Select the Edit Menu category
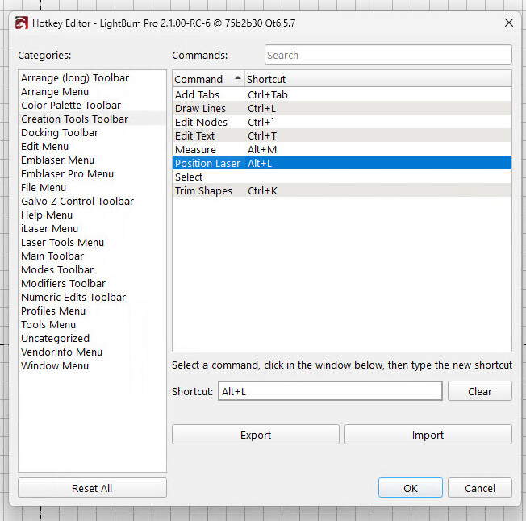This screenshot has width=526, height=521. click(x=44, y=147)
